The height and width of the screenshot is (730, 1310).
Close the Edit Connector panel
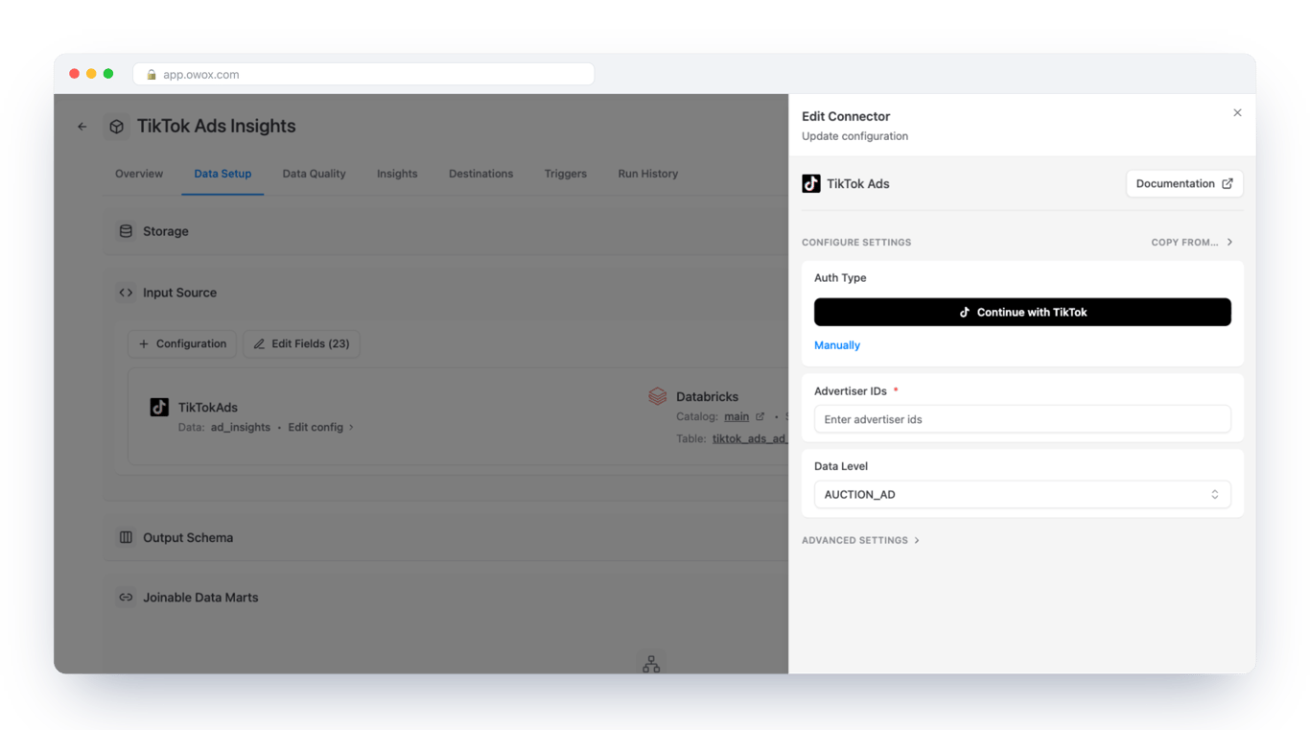pyautogui.click(x=1237, y=113)
